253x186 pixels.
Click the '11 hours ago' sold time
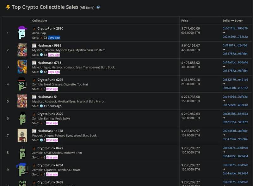[52, 106]
